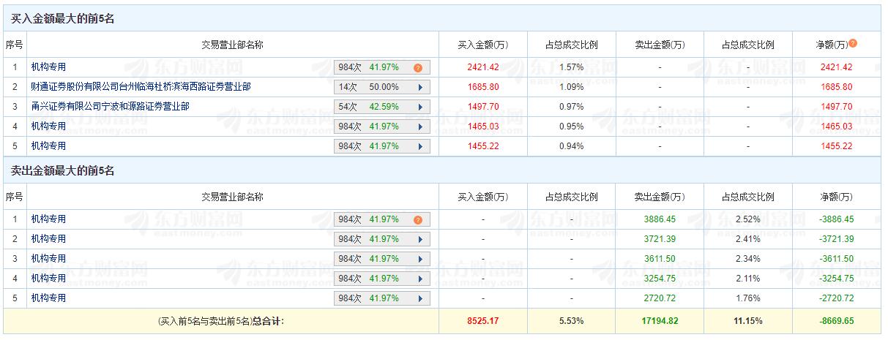Click the 买入金额最大的前5名 section heading

(62, 19)
